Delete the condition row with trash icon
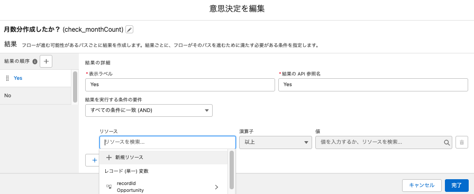The image size is (474, 194). [x=462, y=142]
